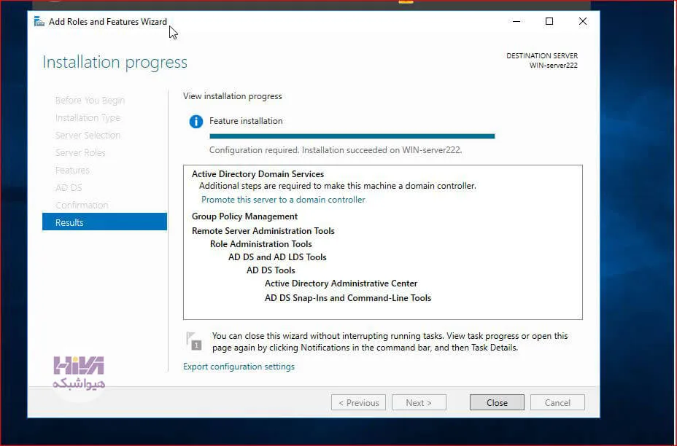The width and height of the screenshot is (677, 446).
Task: Click the blue Feature installation info icon
Action: coord(196,122)
